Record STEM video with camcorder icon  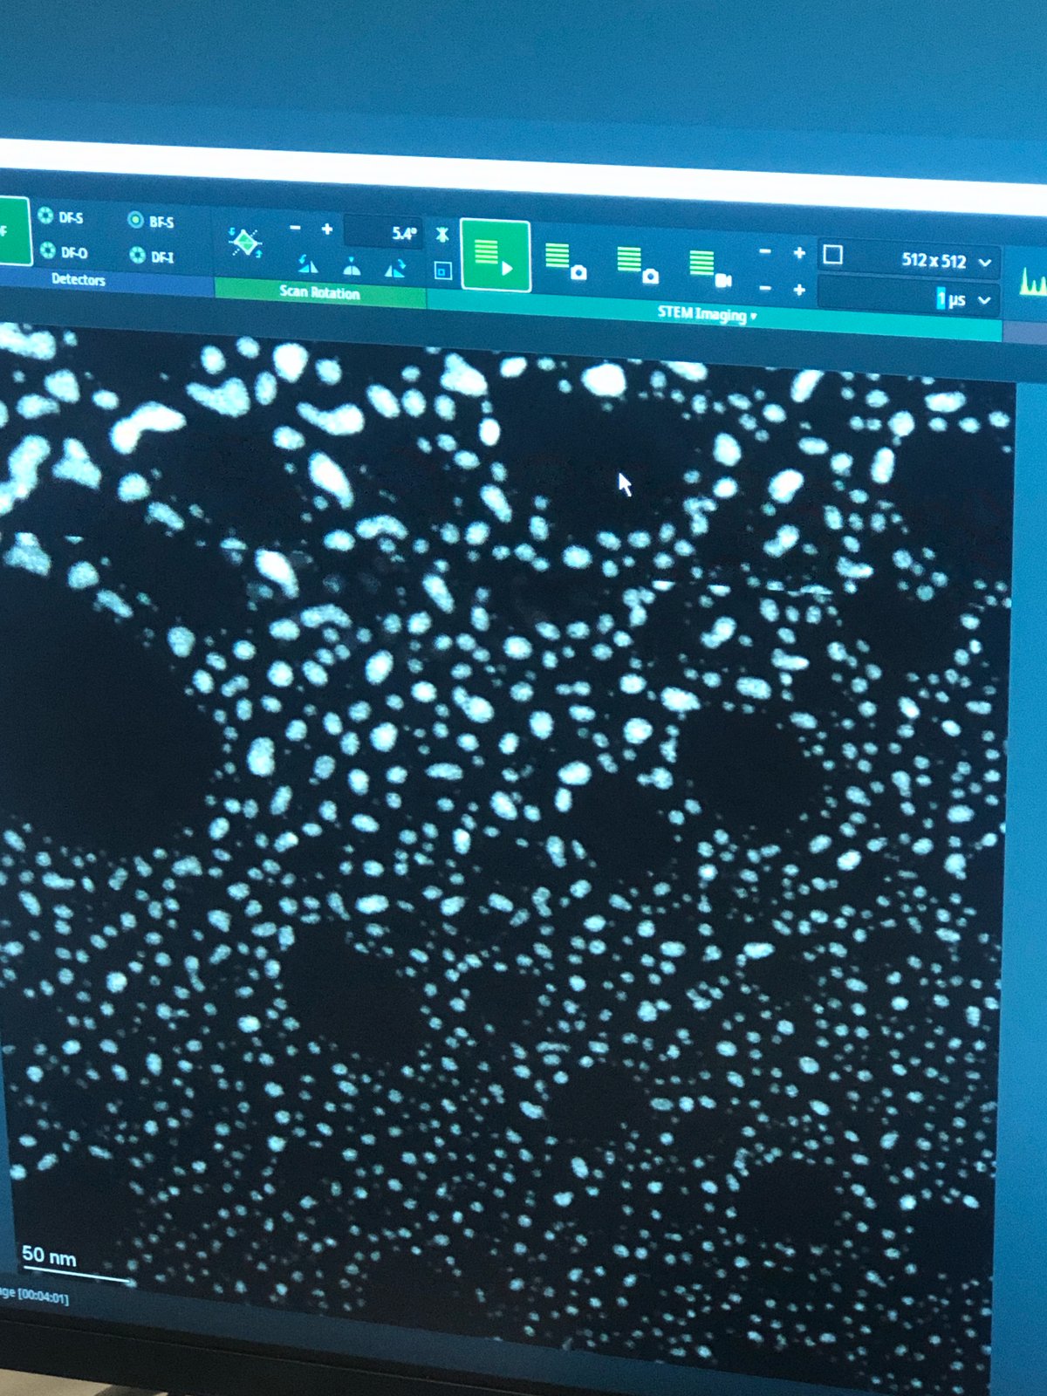pos(709,269)
